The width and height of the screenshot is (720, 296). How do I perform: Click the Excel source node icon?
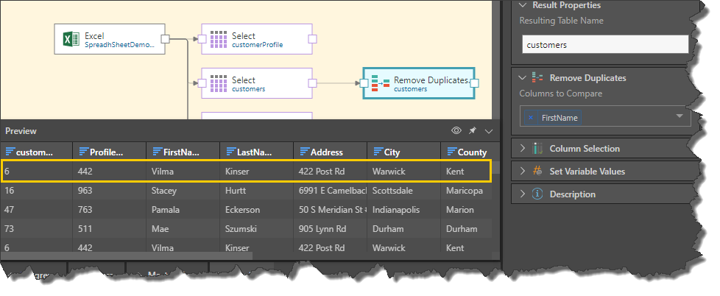(x=71, y=39)
